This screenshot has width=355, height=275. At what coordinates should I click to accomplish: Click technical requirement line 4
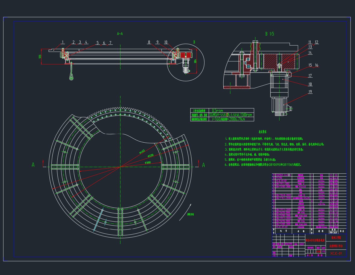(247, 154)
